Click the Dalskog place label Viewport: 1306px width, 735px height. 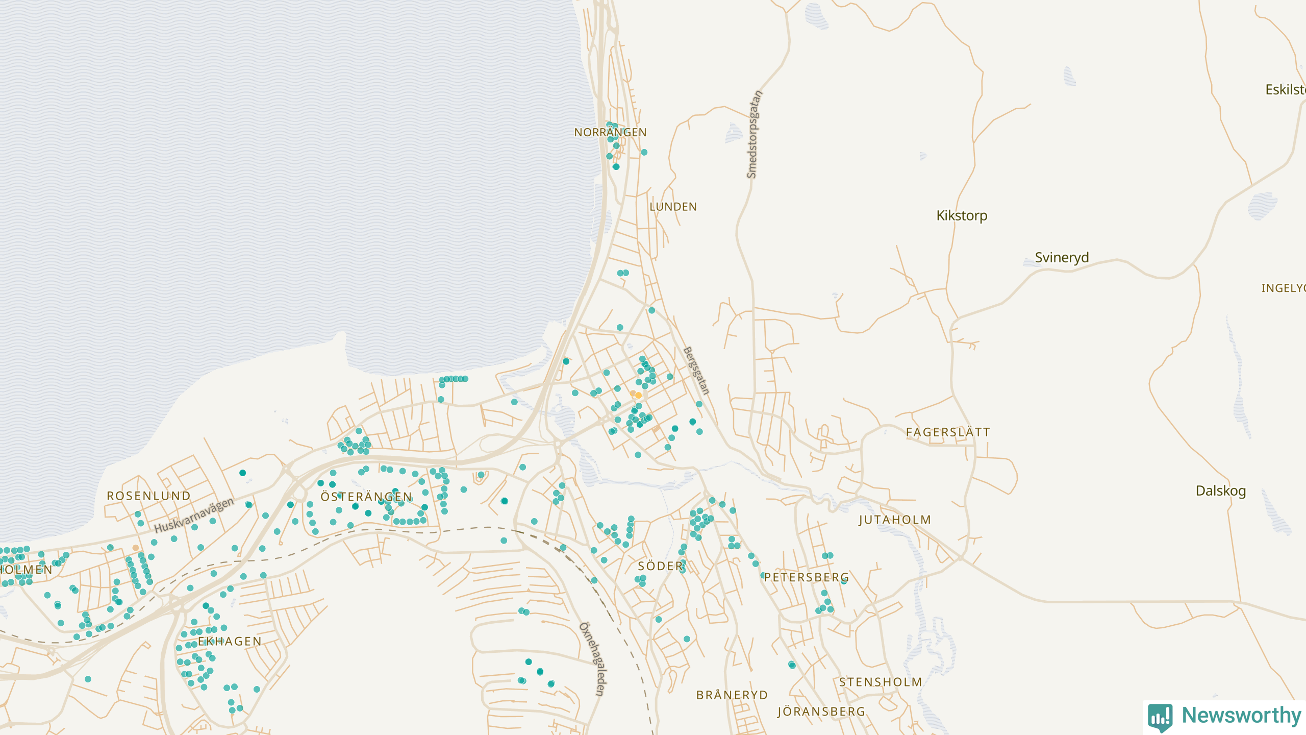point(1220,491)
